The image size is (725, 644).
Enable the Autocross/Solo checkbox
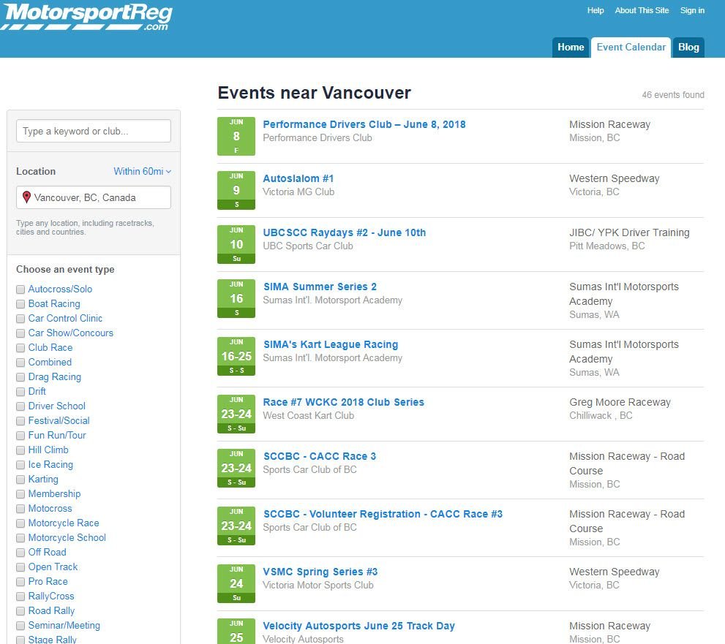point(20,289)
